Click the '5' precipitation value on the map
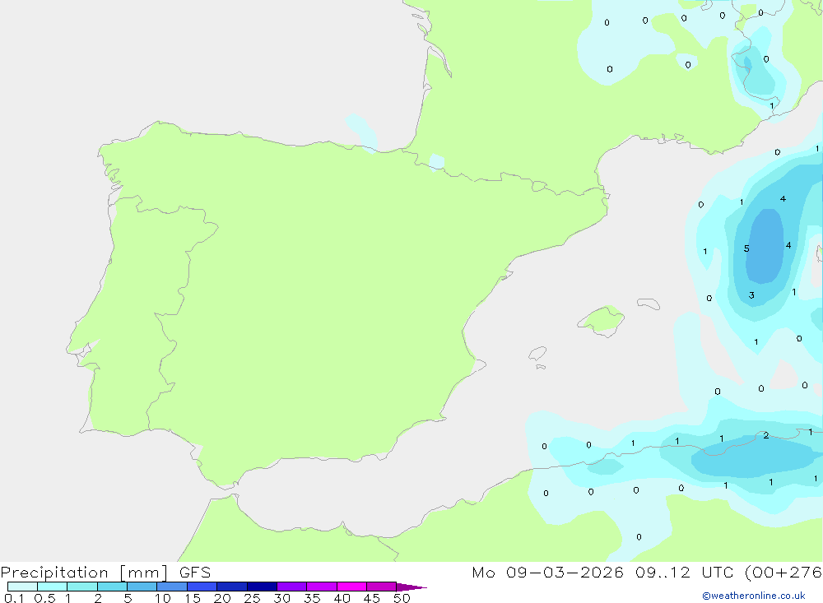The image size is (823, 603). (x=746, y=248)
